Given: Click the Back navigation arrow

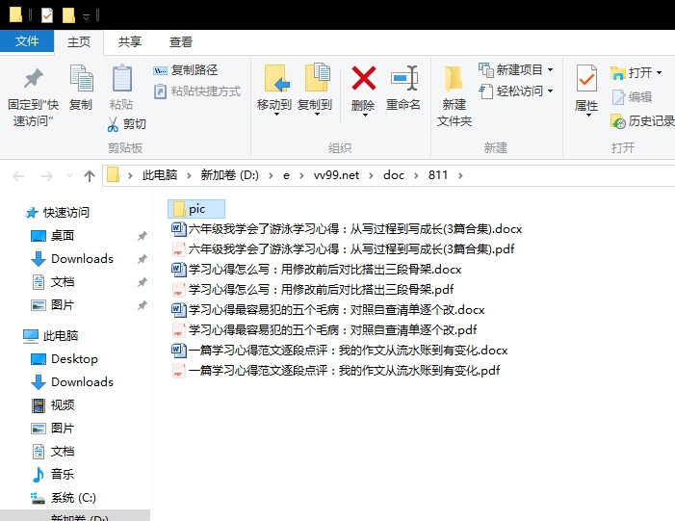Looking at the screenshot, I should tap(18, 175).
